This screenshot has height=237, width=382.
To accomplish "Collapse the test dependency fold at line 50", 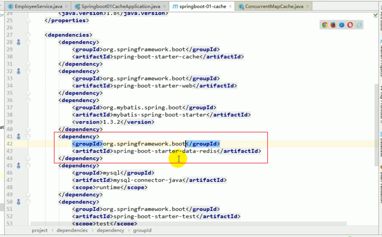I will 28,202.
